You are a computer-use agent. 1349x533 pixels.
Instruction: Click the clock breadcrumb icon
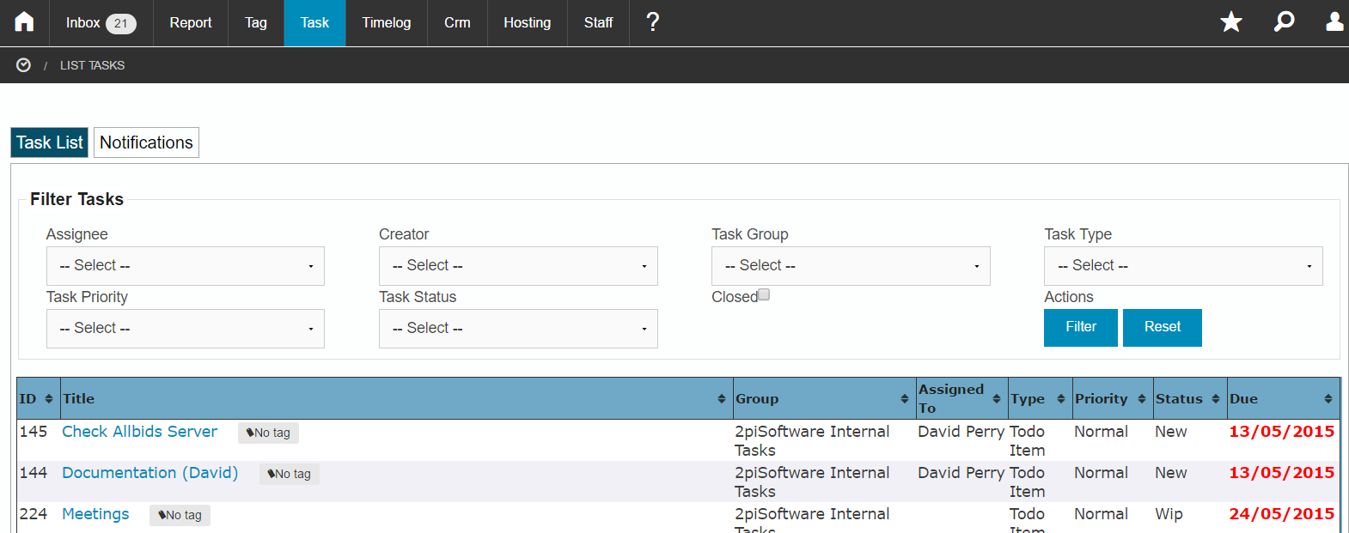24,65
